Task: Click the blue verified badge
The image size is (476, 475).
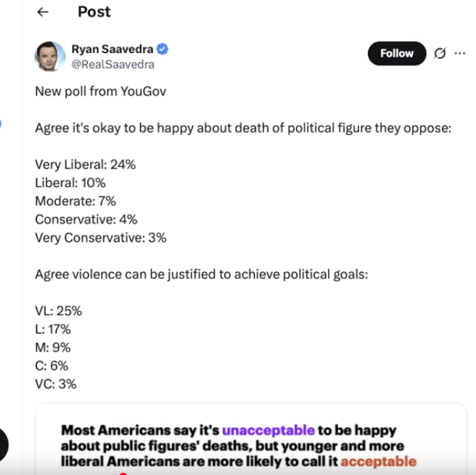Action: (x=163, y=49)
